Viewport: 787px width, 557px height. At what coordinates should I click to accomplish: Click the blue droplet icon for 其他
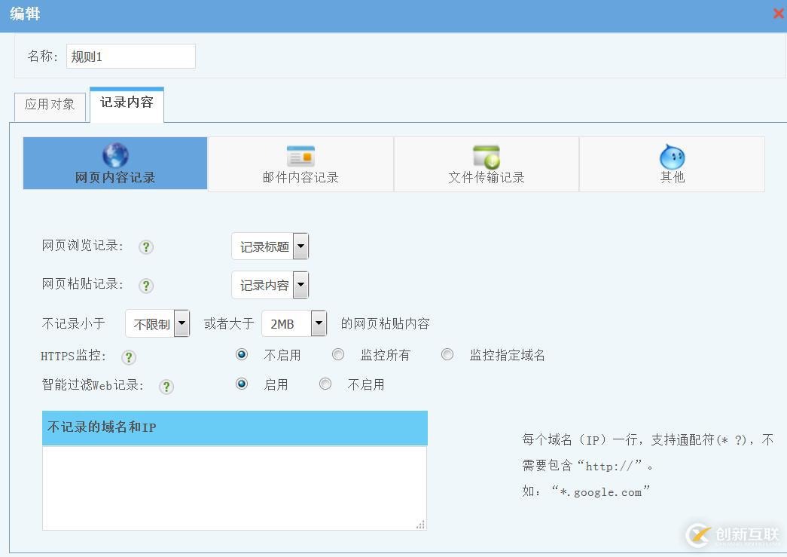[x=672, y=158]
